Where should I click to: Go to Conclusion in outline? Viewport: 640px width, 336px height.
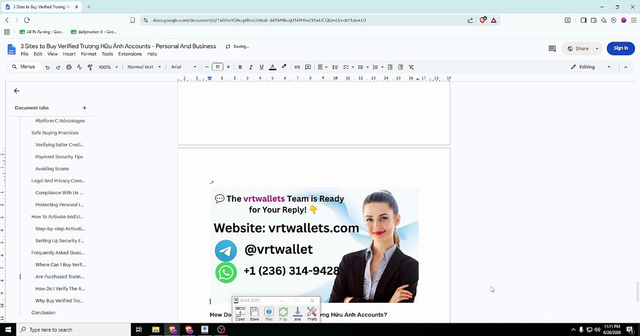43,313
